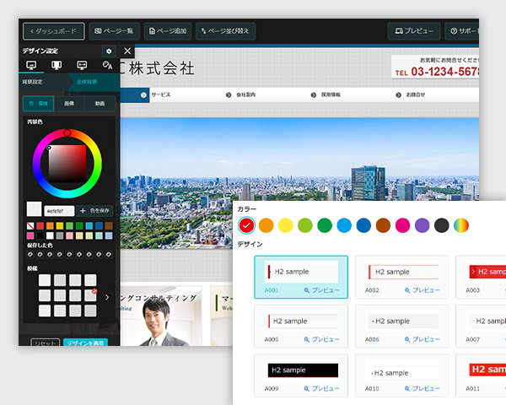Show next patterns with the chevron arrow
Viewport: 506px width, 405px height.
[107, 297]
